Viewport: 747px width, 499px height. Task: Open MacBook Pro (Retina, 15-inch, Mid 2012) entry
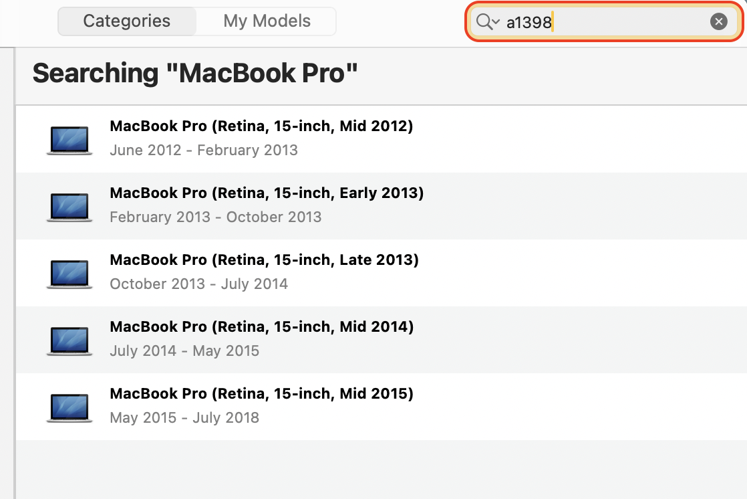[x=261, y=126]
